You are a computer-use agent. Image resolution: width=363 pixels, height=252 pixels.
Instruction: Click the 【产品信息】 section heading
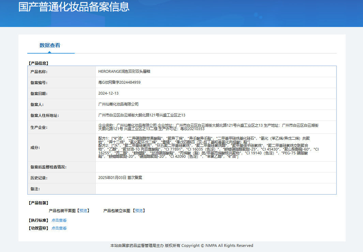[39, 63]
